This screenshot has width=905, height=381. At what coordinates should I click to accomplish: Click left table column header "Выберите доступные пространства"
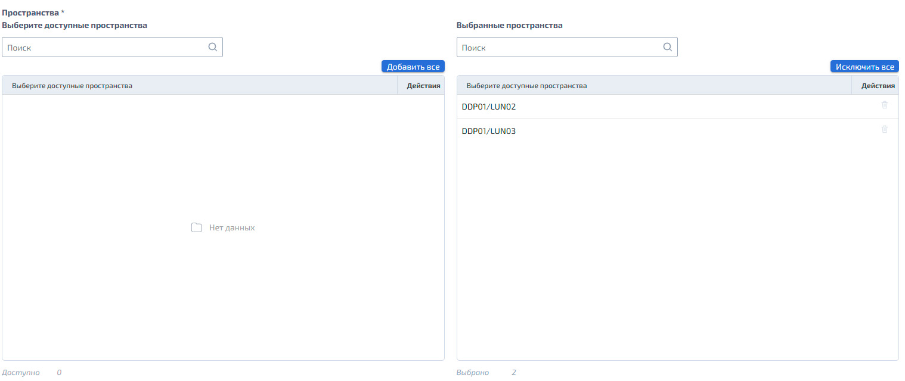point(72,86)
